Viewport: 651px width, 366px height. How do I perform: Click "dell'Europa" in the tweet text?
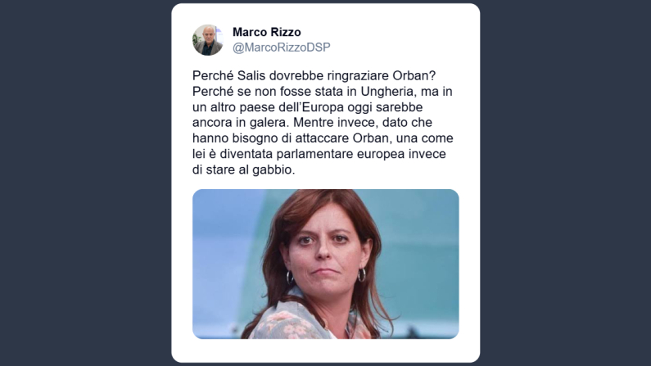[313, 107]
